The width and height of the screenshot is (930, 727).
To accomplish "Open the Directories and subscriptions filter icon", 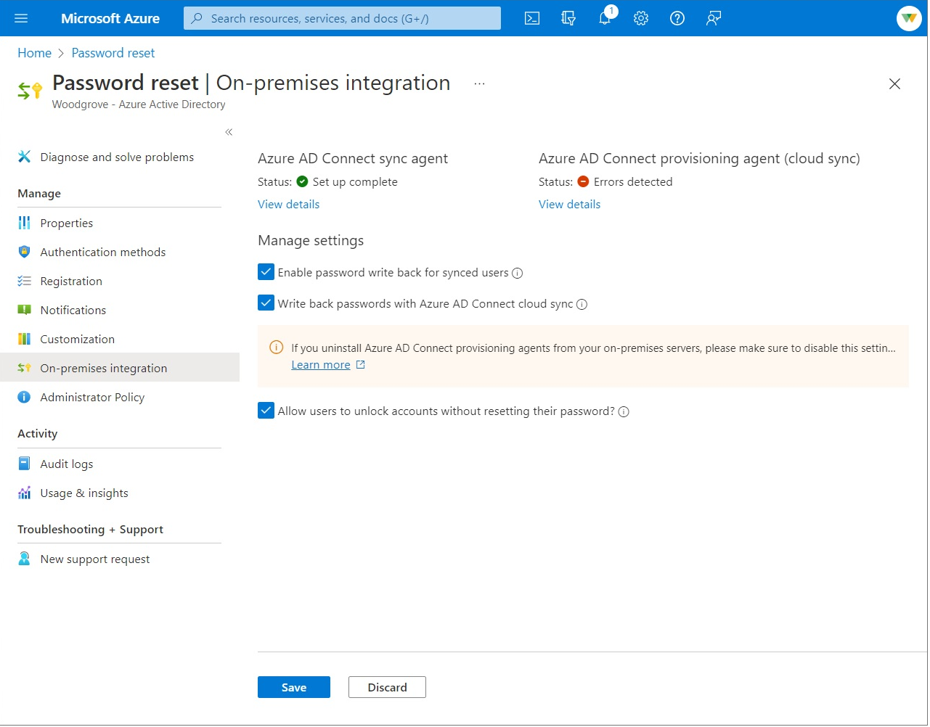I will point(568,18).
